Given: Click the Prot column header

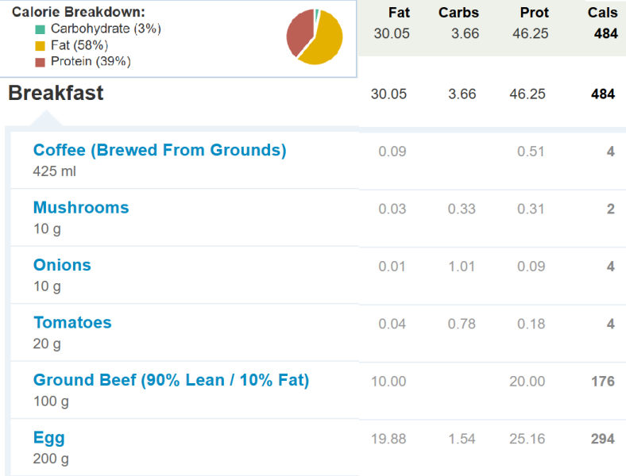Looking at the screenshot, I should pyautogui.click(x=534, y=13).
